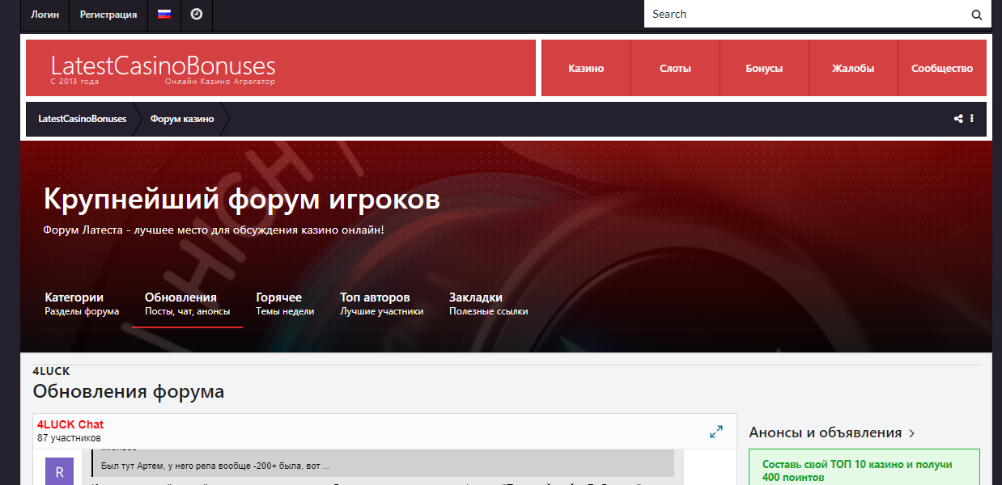
Task: Open the Сообщество menu
Action: (x=942, y=69)
